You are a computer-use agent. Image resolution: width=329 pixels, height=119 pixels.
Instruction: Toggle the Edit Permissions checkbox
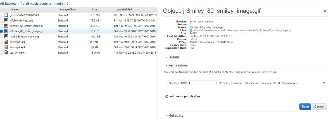(274, 83)
